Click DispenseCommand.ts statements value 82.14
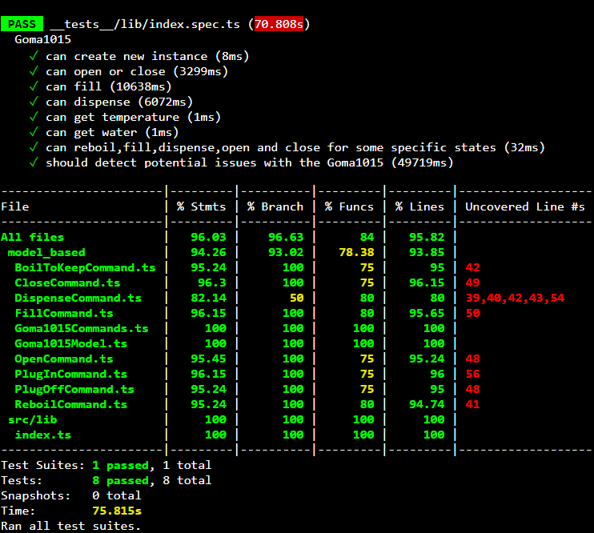Screen dimensions: 594x533 (208, 298)
